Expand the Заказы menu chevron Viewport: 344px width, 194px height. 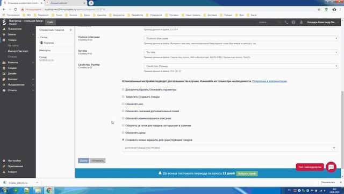tap(33, 34)
